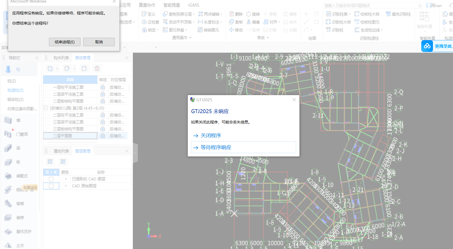Viewport: 453px width, 249px height.
Task: Switch to the 属性列表 tab
Action: pyautogui.click(x=61, y=151)
